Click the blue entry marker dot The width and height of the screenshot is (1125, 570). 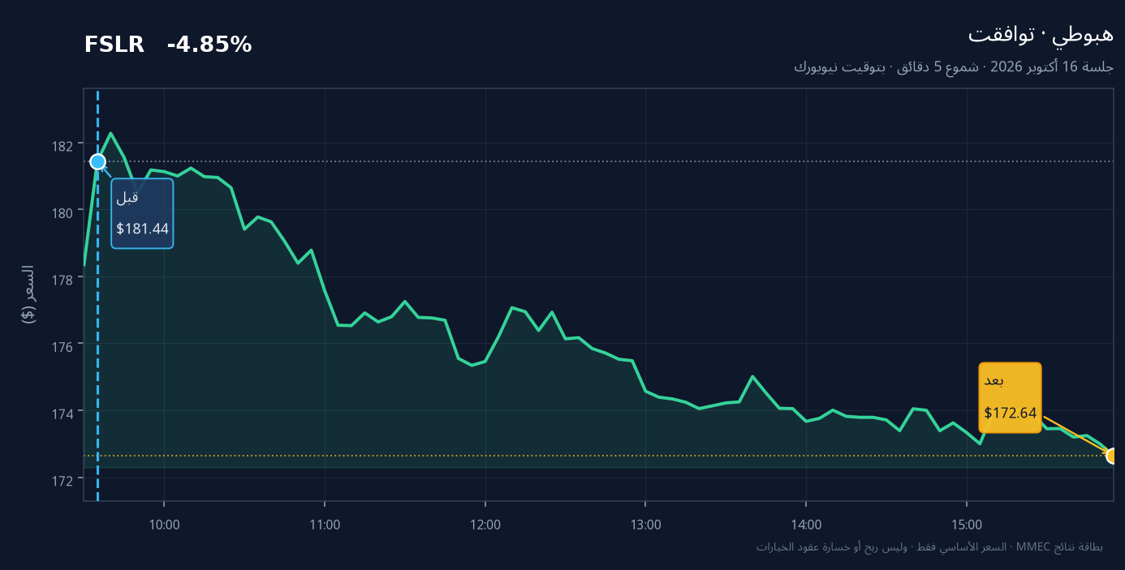click(98, 161)
